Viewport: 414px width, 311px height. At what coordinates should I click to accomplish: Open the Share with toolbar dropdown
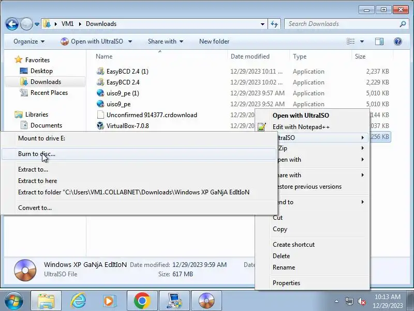click(x=166, y=41)
